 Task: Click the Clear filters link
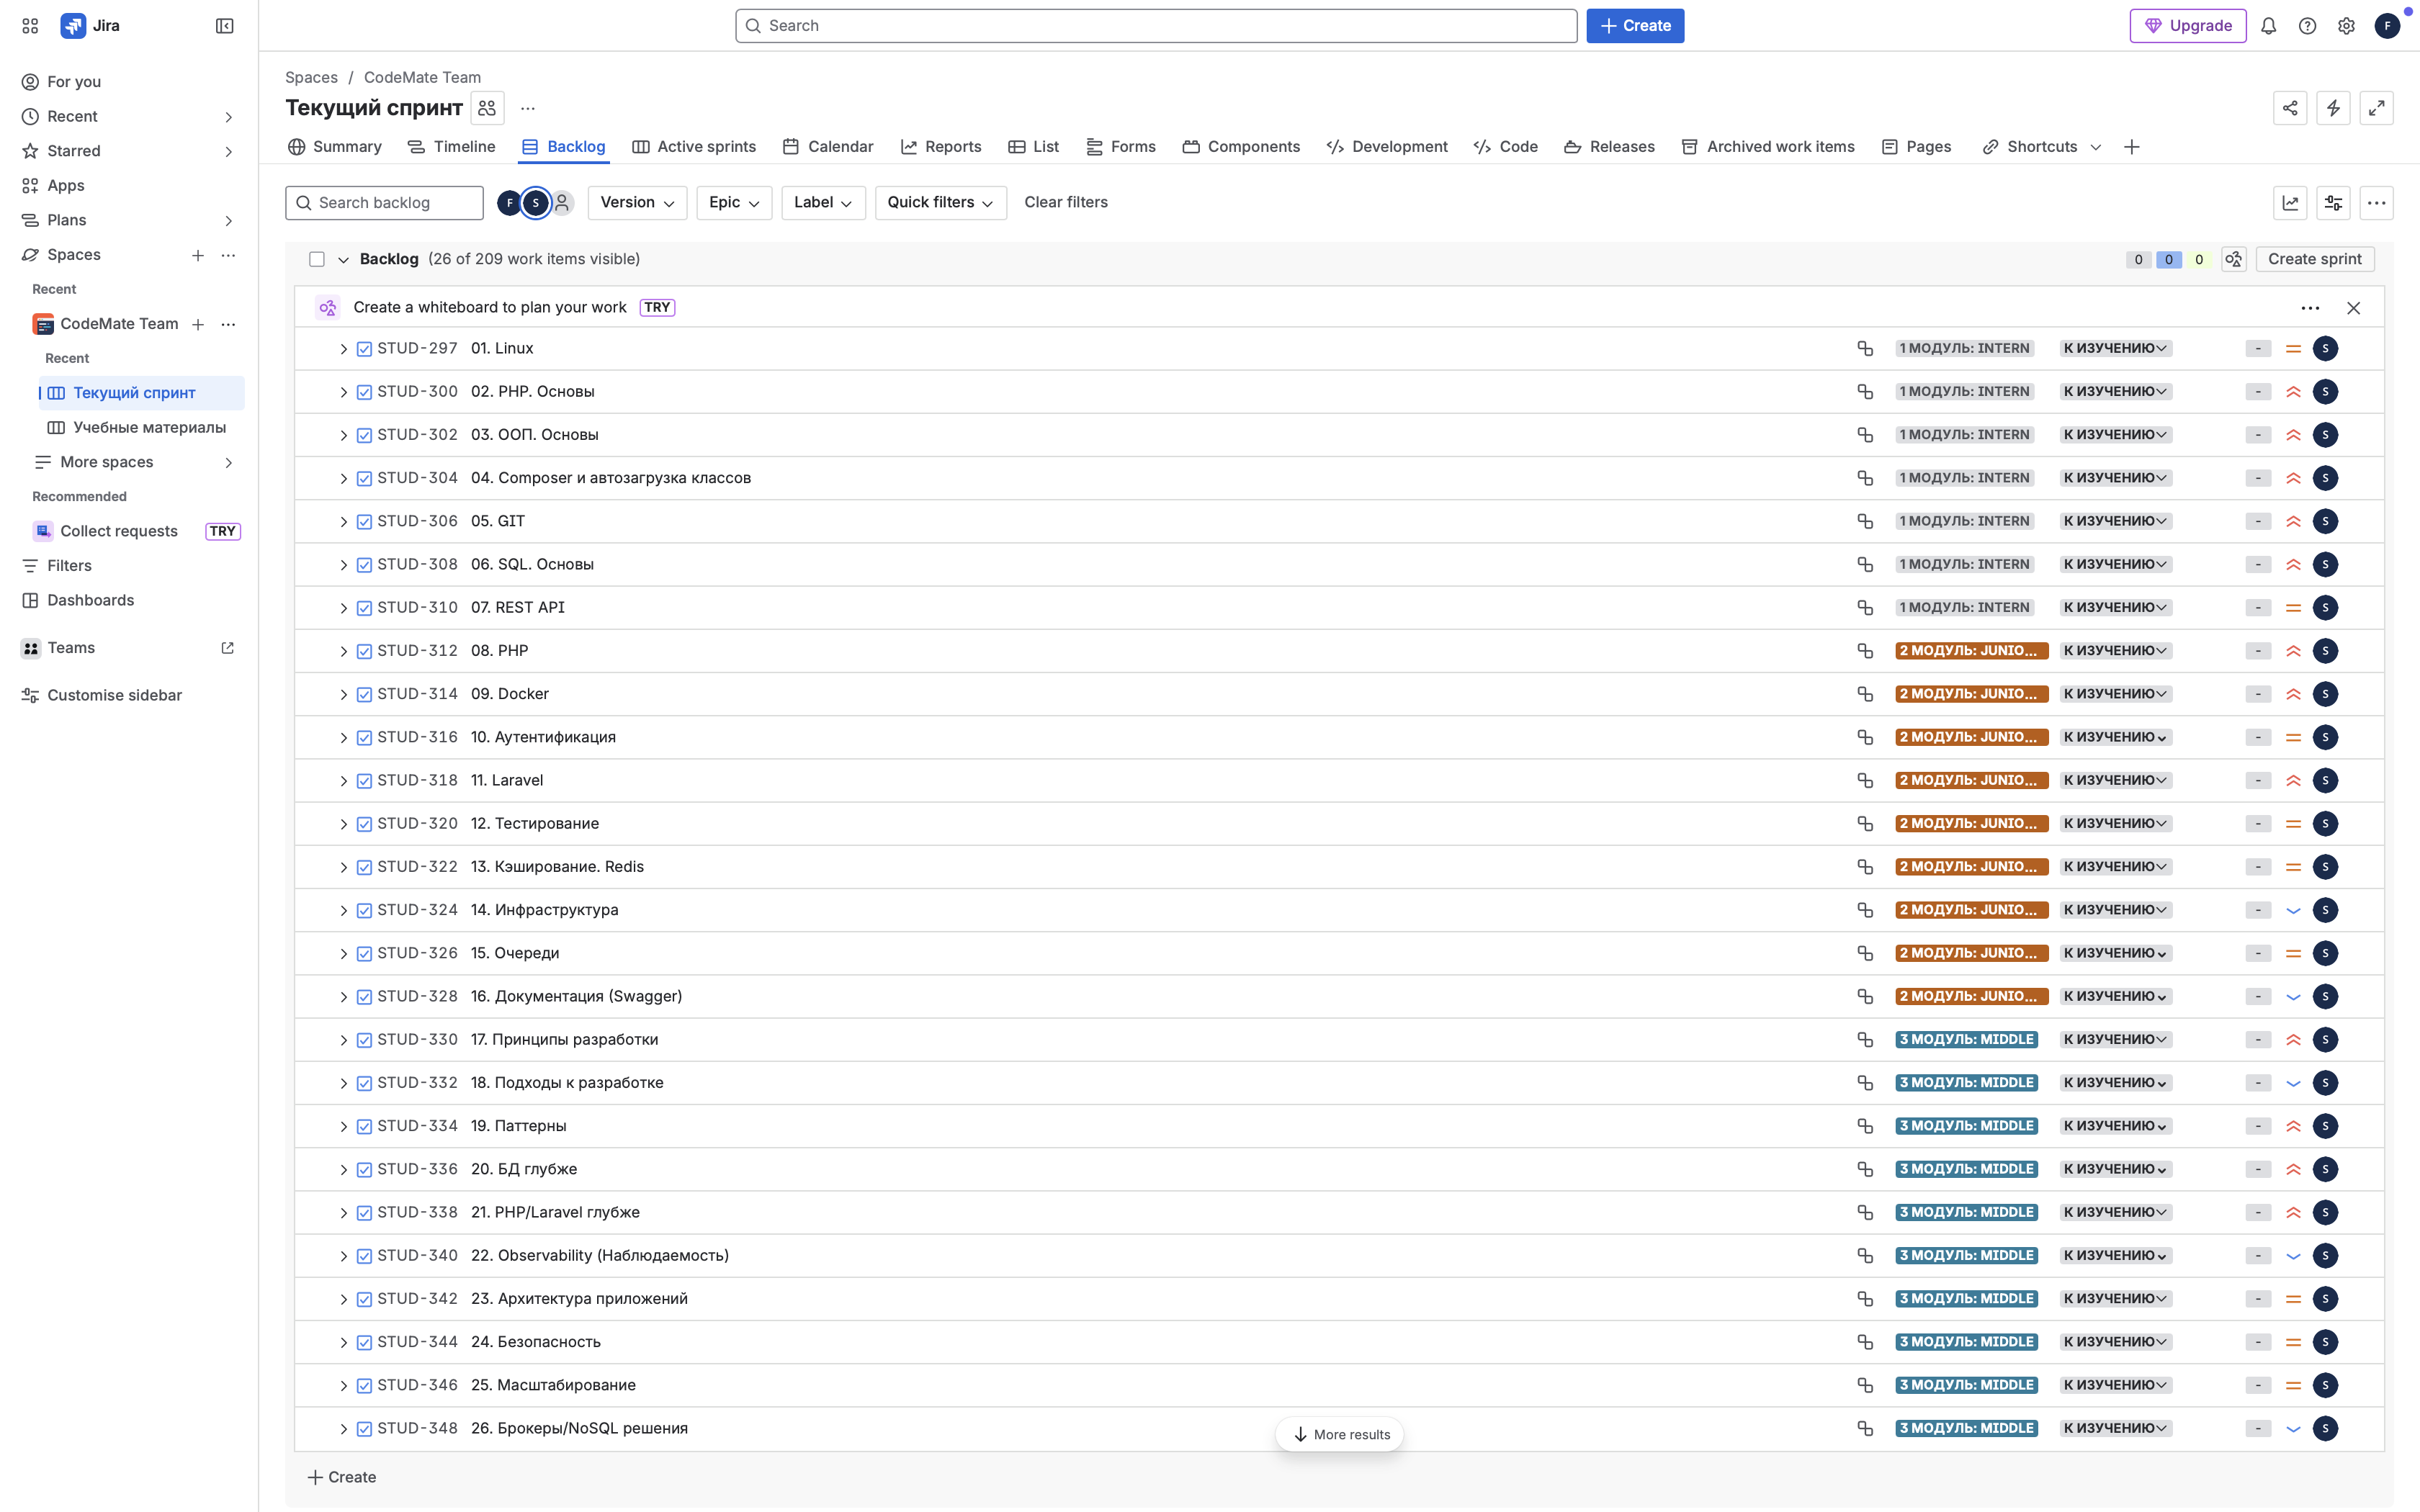[x=1065, y=202]
